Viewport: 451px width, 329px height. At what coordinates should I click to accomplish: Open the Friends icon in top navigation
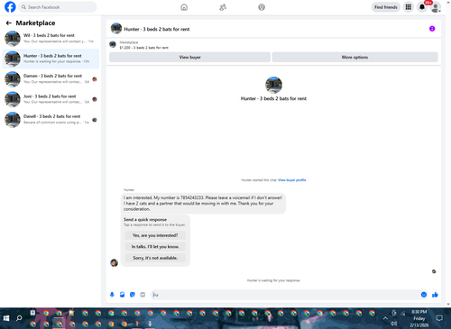223,7
